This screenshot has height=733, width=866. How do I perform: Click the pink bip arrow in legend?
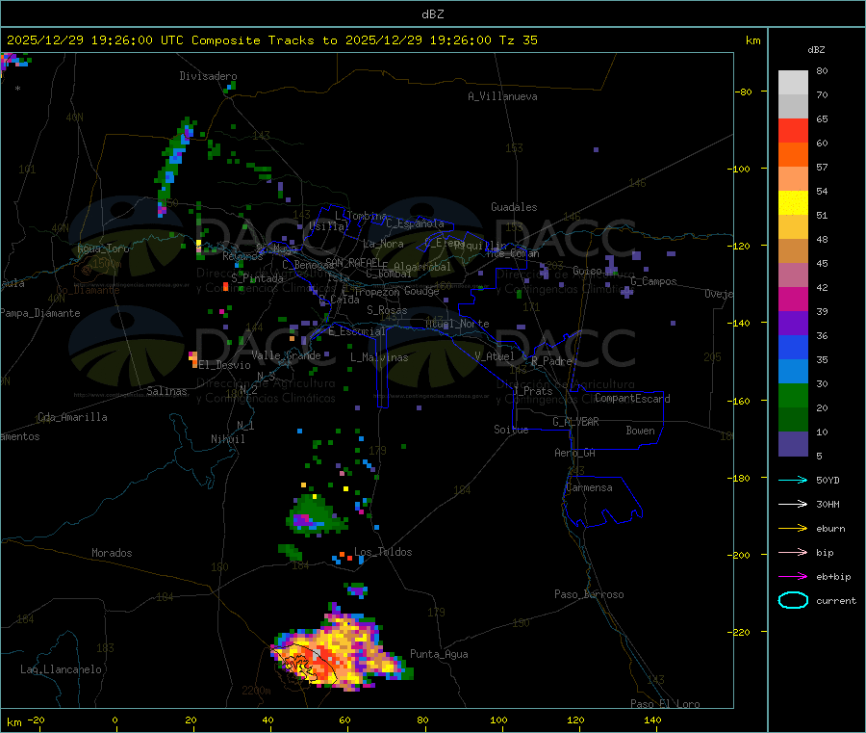point(793,552)
